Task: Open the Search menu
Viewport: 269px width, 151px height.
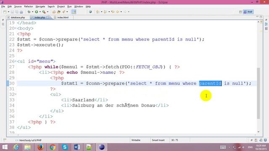Action: pos(51,7)
